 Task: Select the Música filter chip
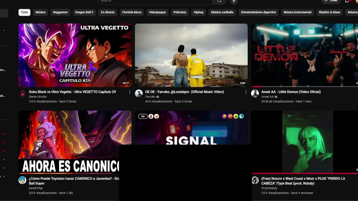coord(41,12)
